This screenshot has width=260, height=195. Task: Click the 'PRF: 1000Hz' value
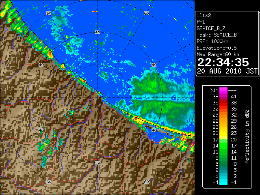[x=212, y=41]
